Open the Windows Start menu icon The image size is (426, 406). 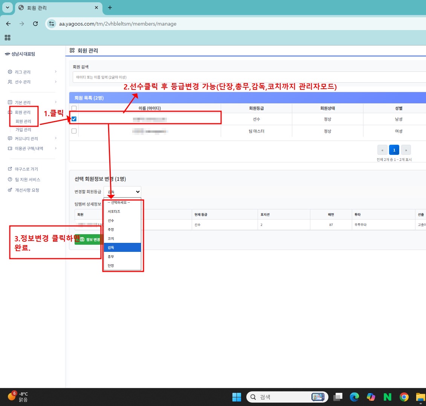[237, 397]
